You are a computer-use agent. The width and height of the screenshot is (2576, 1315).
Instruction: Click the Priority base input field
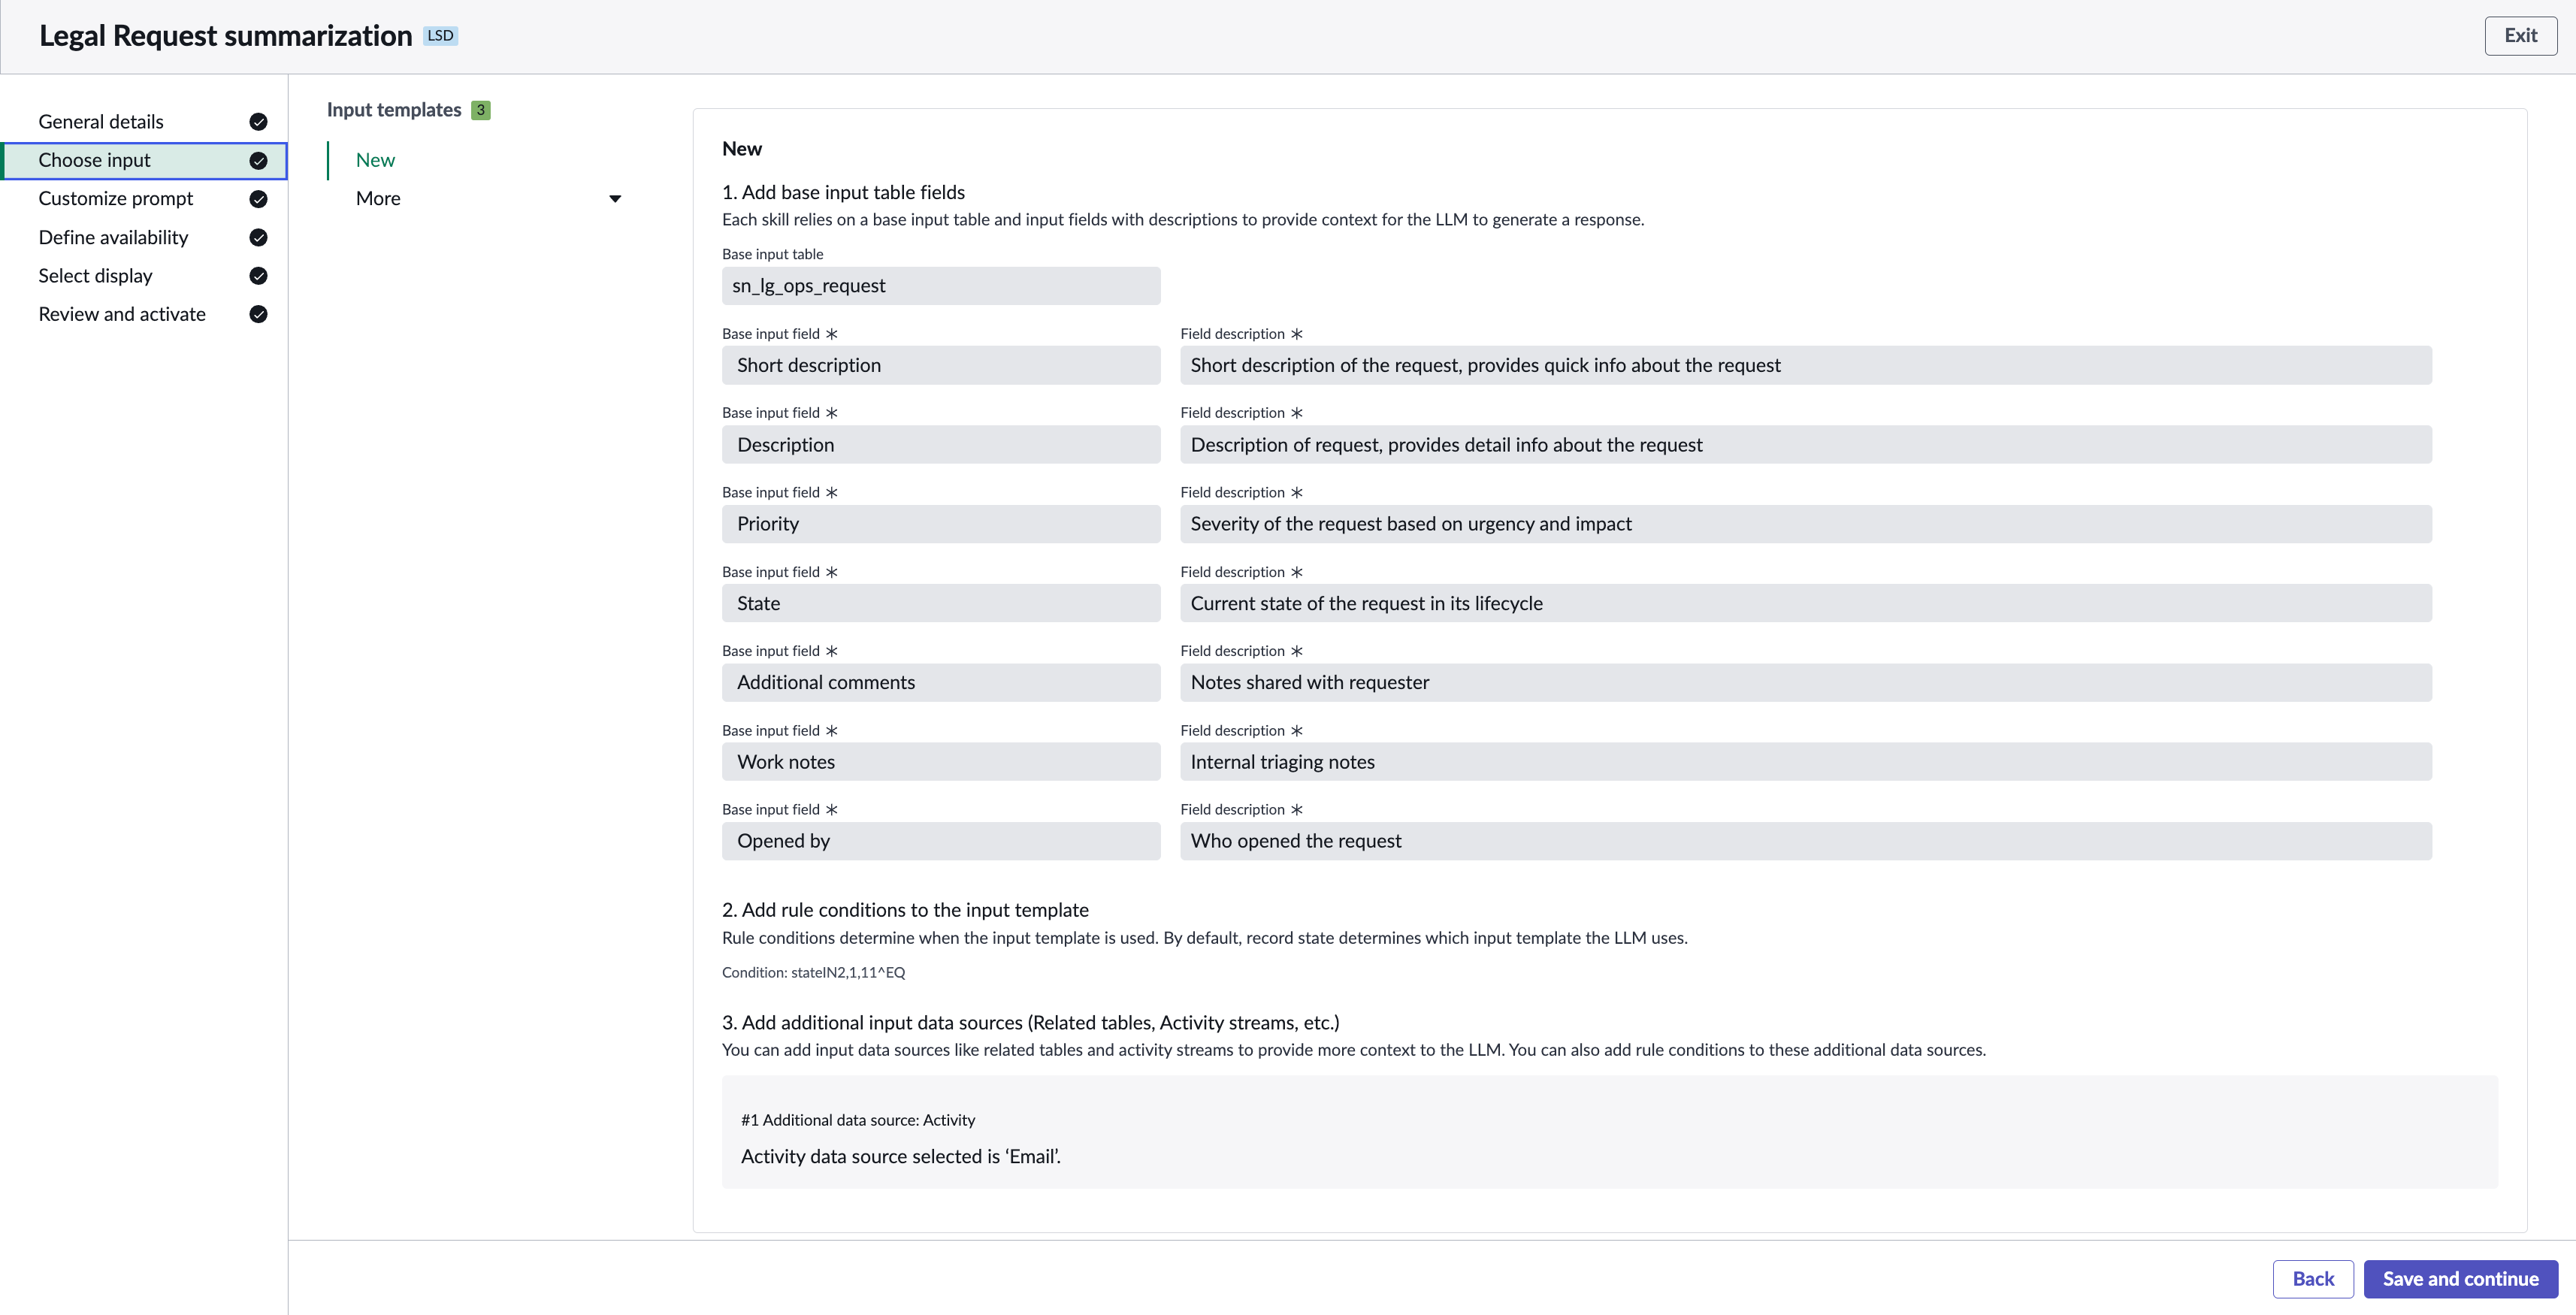[x=941, y=524]
